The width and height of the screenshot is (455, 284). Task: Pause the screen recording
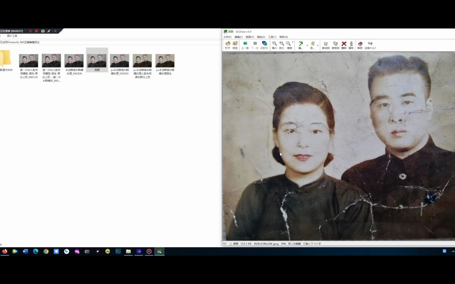point(30,31)
